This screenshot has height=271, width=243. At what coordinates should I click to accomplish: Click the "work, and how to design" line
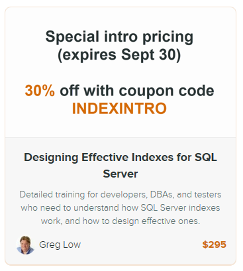point(121,221)
